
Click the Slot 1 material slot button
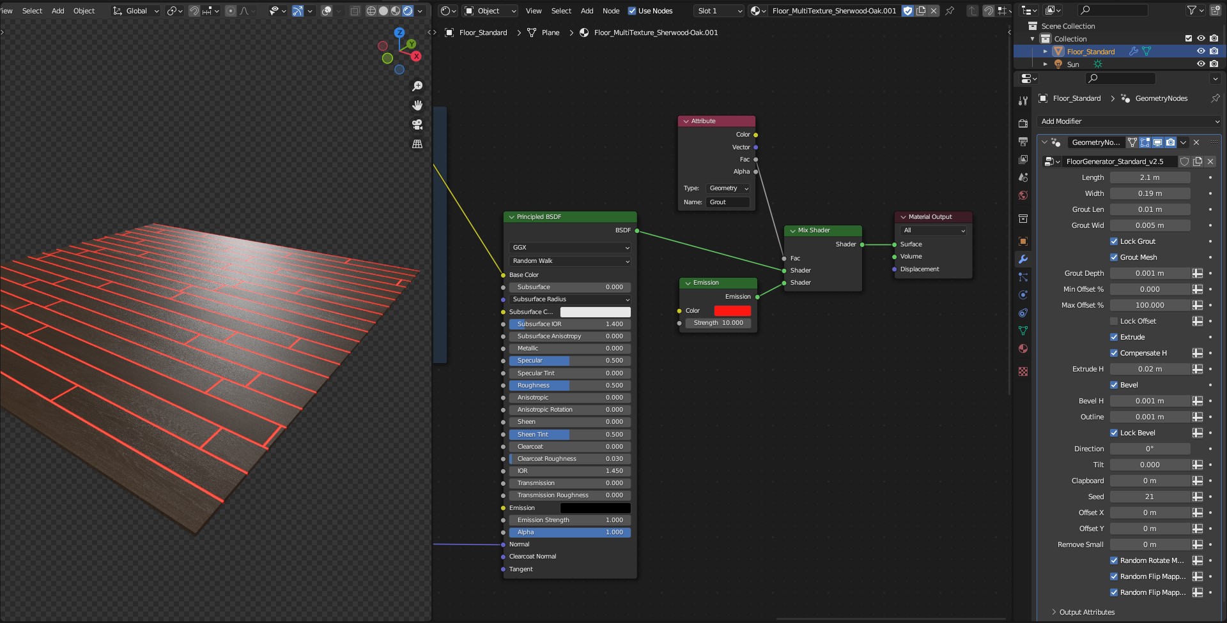(718, 11)
